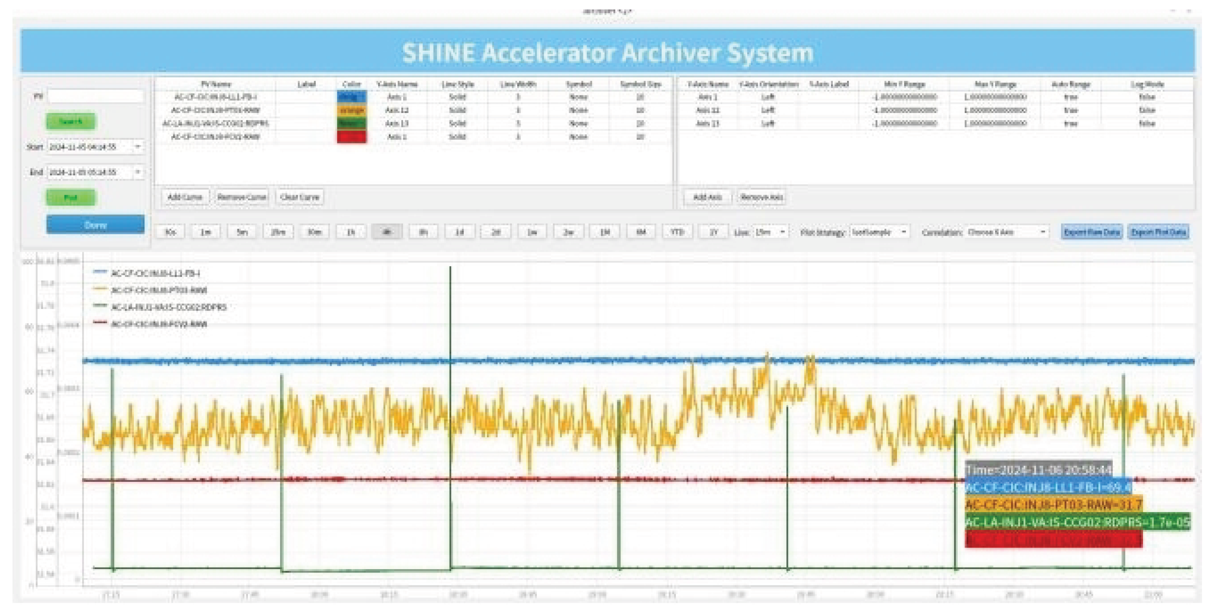Click the Add Axis button
This screenshot has height=616, width=1214.
coord(707,197)
